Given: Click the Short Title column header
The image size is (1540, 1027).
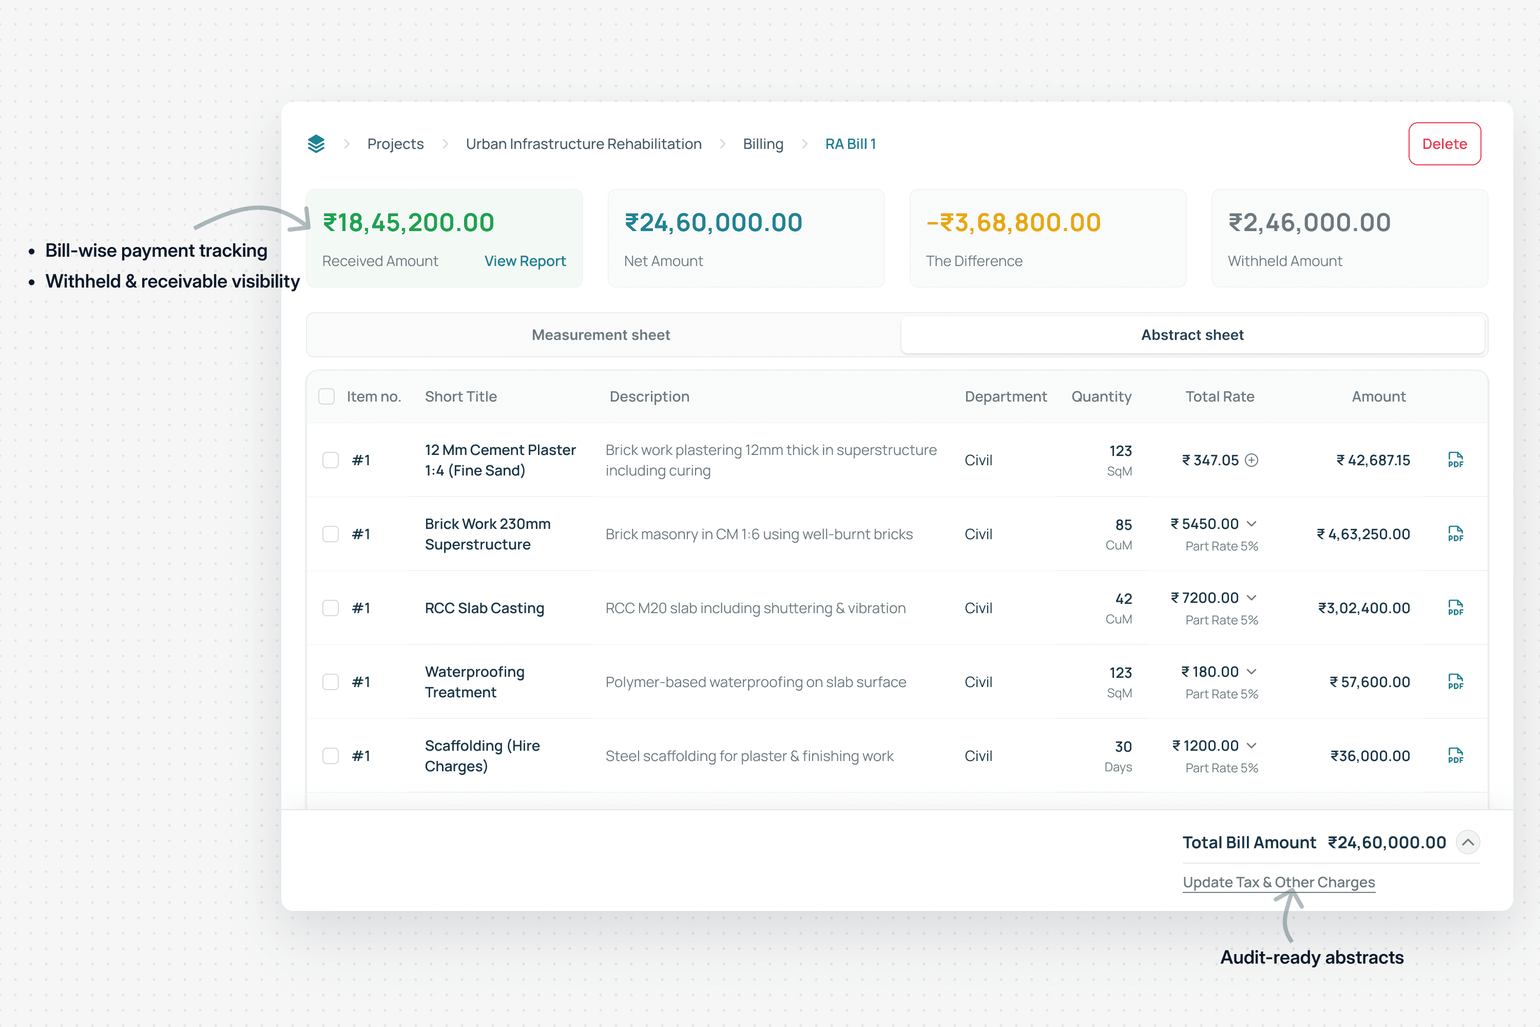Looking at the screenshot, I should (x=461, y=396).
